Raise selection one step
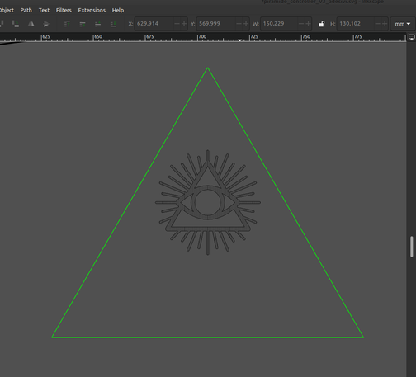 point(83,24)
